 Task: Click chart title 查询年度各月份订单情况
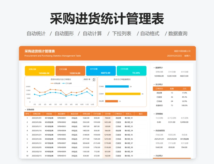tap(61, 79)
